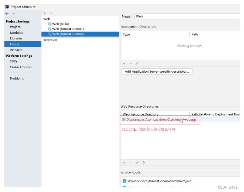Remove selected facet with minus icon

pos(51,13)
